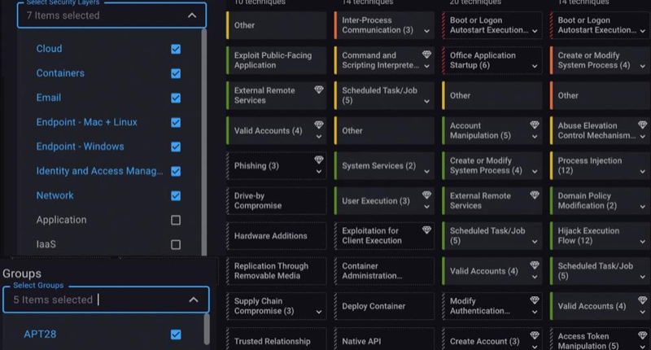
Task: Select the Application layer label
Action: [x=62, y=220]
